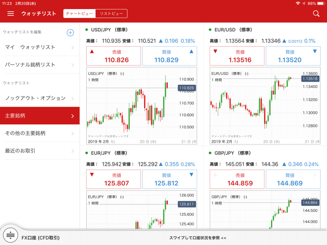327x245 pixels.
Task: Tap the USD/JPY (標準) title
Action: [x=109, y=30]
